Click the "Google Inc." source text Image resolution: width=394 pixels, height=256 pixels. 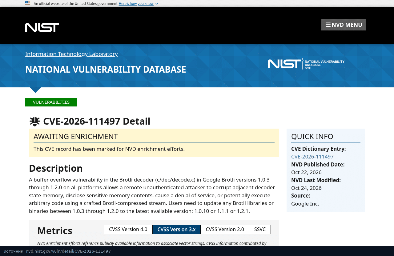(305, 204)
